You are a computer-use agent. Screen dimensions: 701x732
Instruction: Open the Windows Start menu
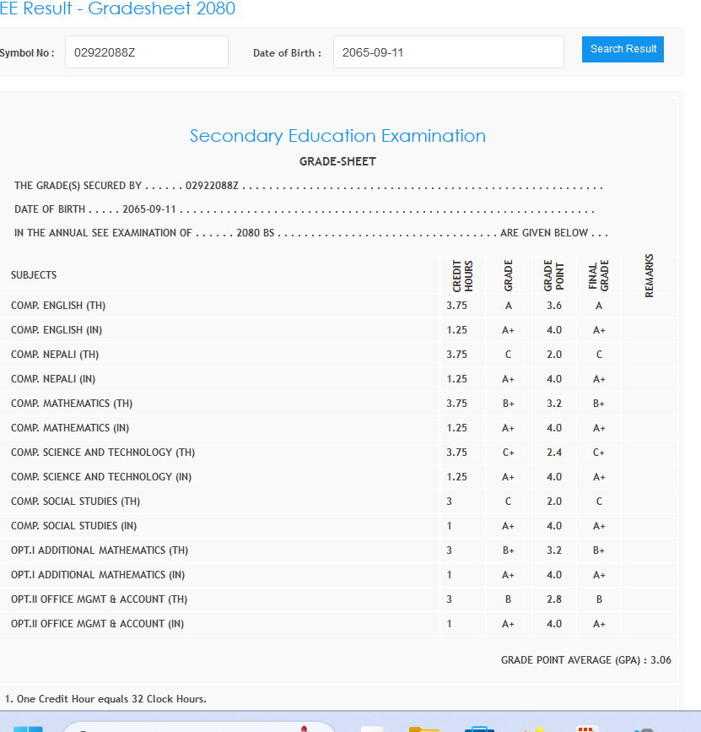[28, 727]
